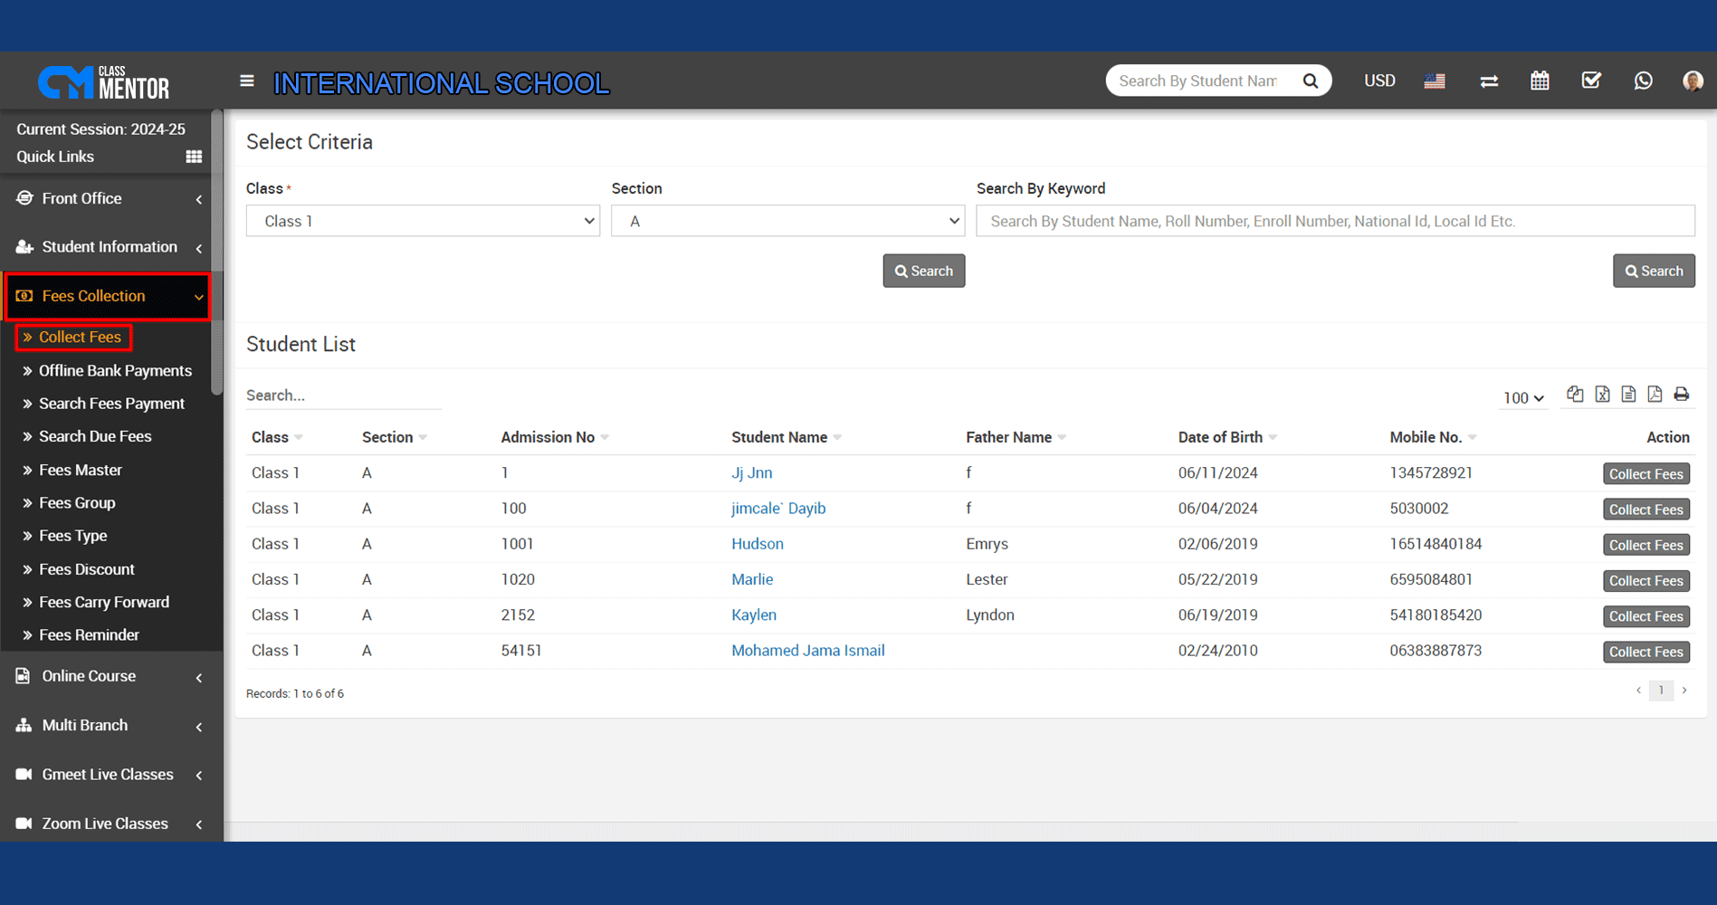Screen dimensions: 1717x905
Task: Open Fees Carry Forward menu item
Action: click(104, 602)
